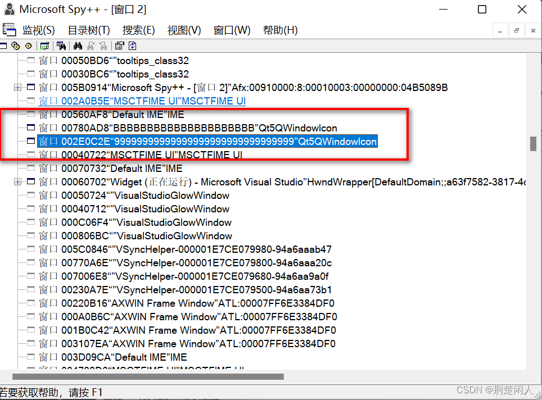Open the Properties toolbar icon
This screenshot has width=542, height=400.
[x=120, y=46]
